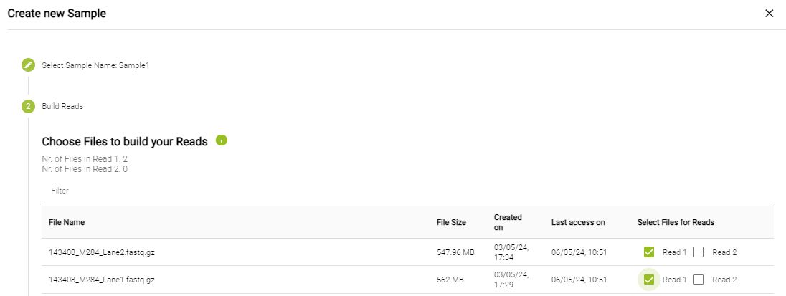Close the Create new Sample dialog
The image size is (786, 296).
769,14
